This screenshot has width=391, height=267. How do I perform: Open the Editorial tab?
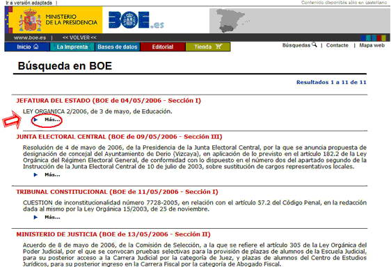coord(163,47)
